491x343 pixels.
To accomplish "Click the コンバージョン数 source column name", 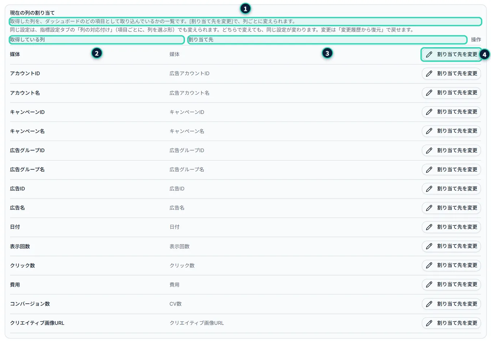I will [x=30, y=304].
